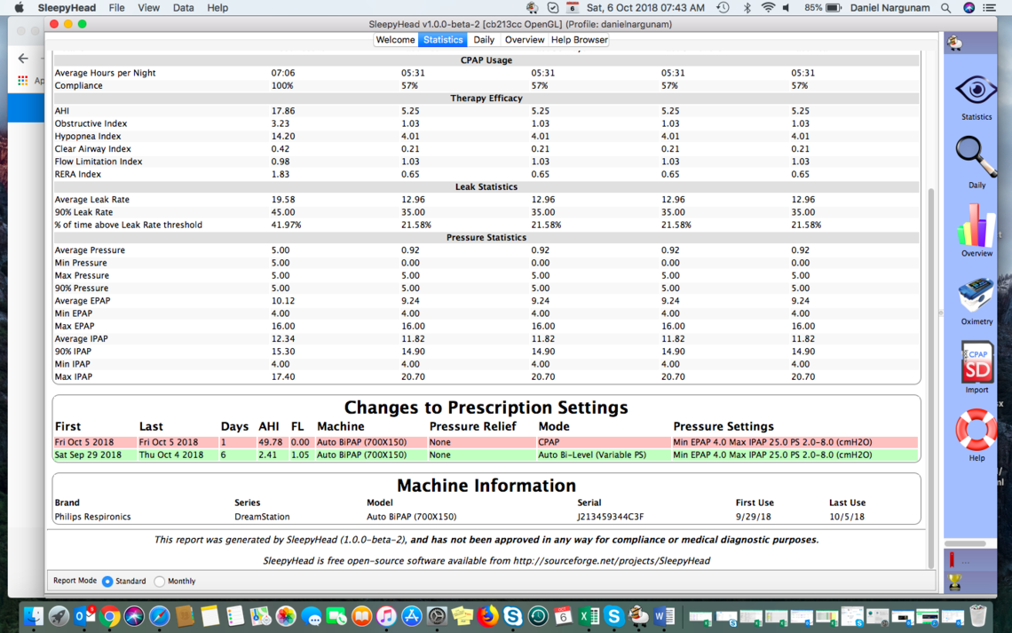Click the trophy icon in the sidebar bottom
Screen dimensions: 1012x633
click(x=954, y=582)
